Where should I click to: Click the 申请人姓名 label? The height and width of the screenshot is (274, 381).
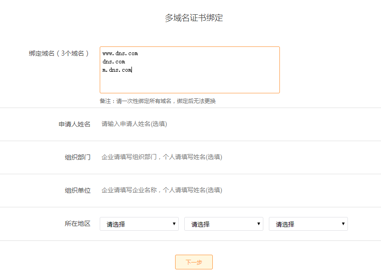pos(74,124)
